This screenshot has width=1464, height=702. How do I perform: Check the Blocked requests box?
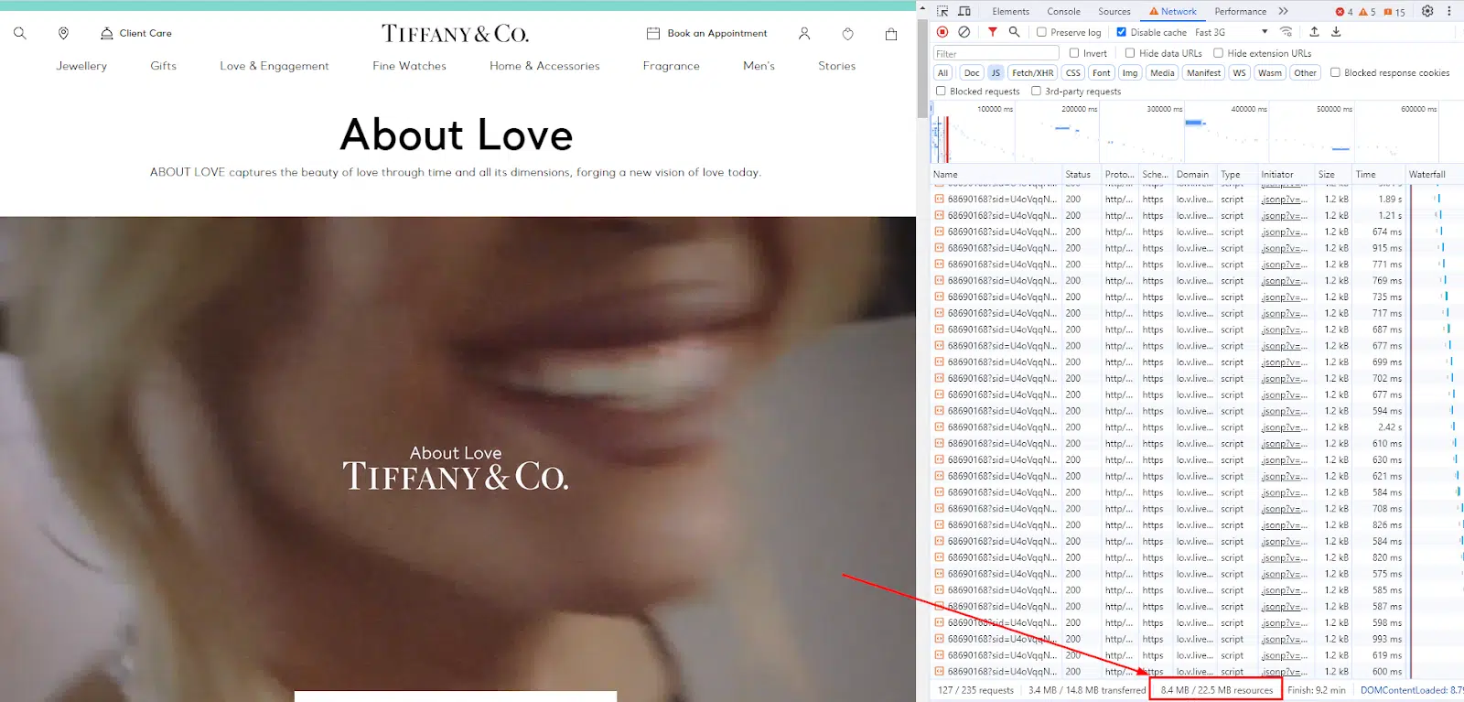point(941,91)
